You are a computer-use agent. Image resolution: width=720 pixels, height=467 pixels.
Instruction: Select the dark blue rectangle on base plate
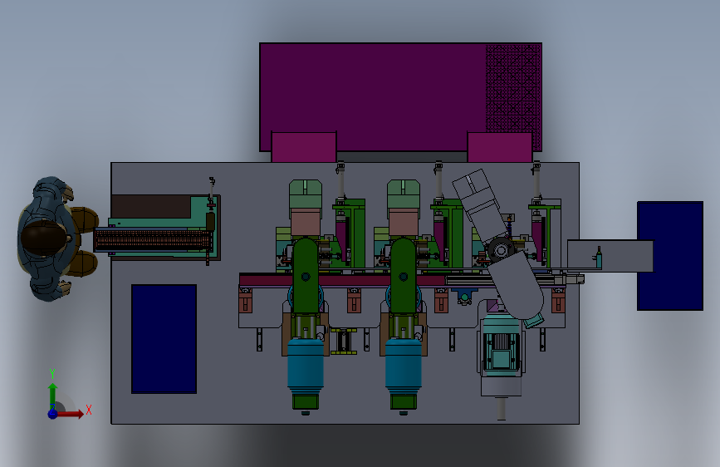coord(164,339)
